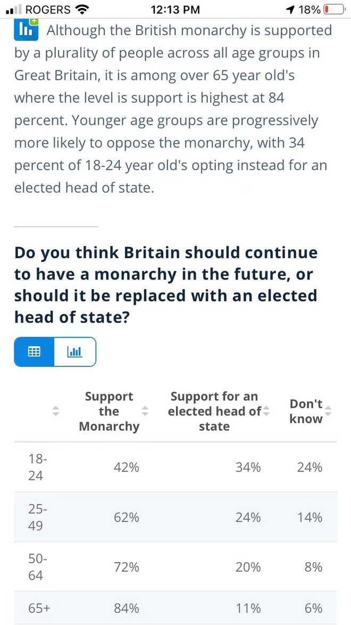Tap the ROGERS carrier label

(x=48, y=10)
